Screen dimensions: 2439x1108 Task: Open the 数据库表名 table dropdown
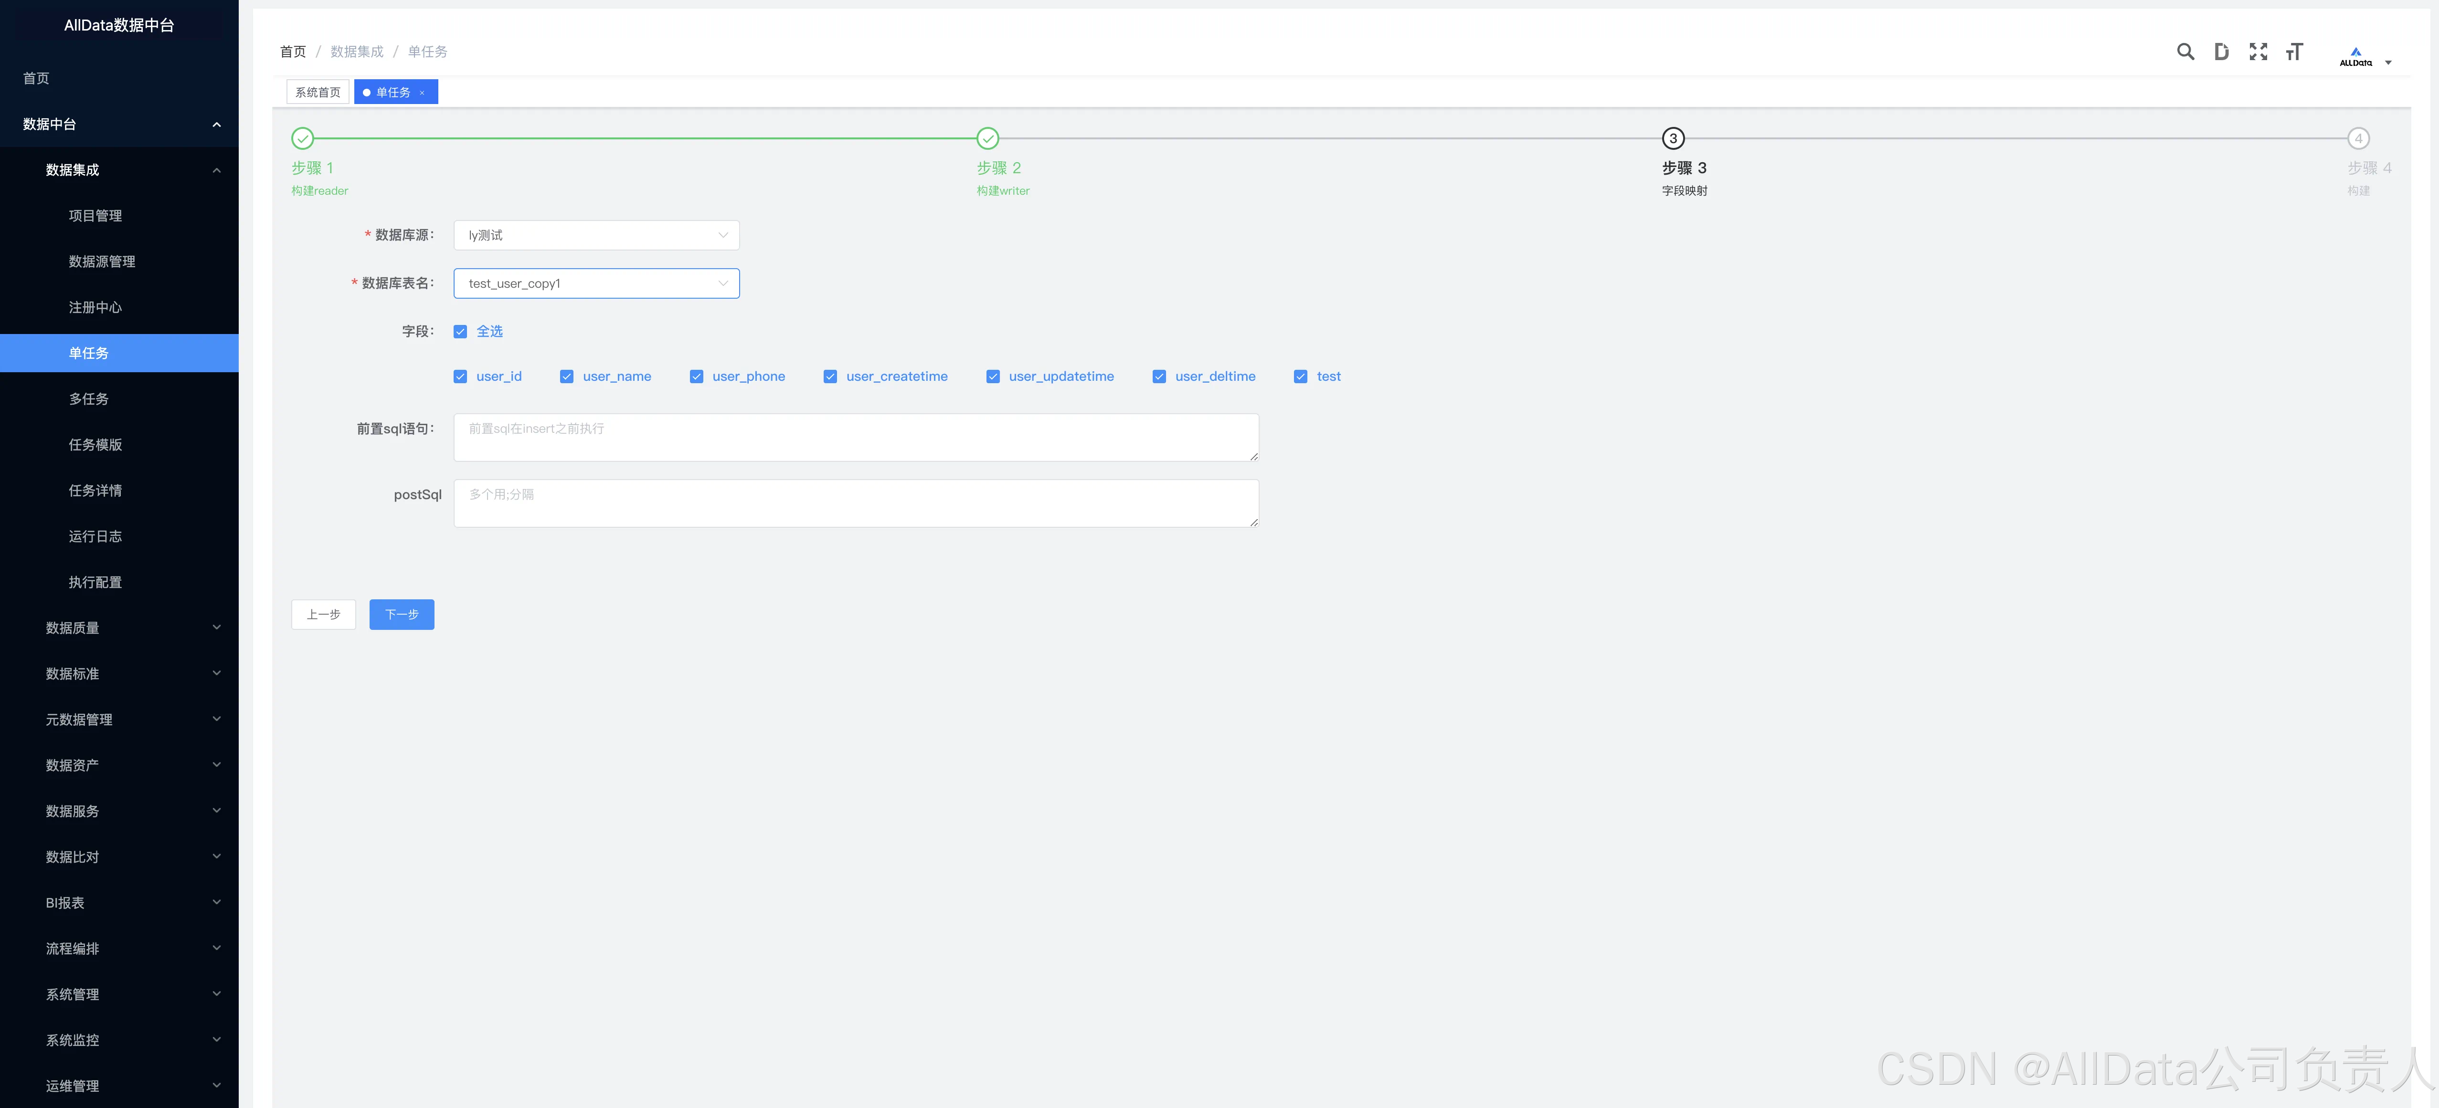595,284
